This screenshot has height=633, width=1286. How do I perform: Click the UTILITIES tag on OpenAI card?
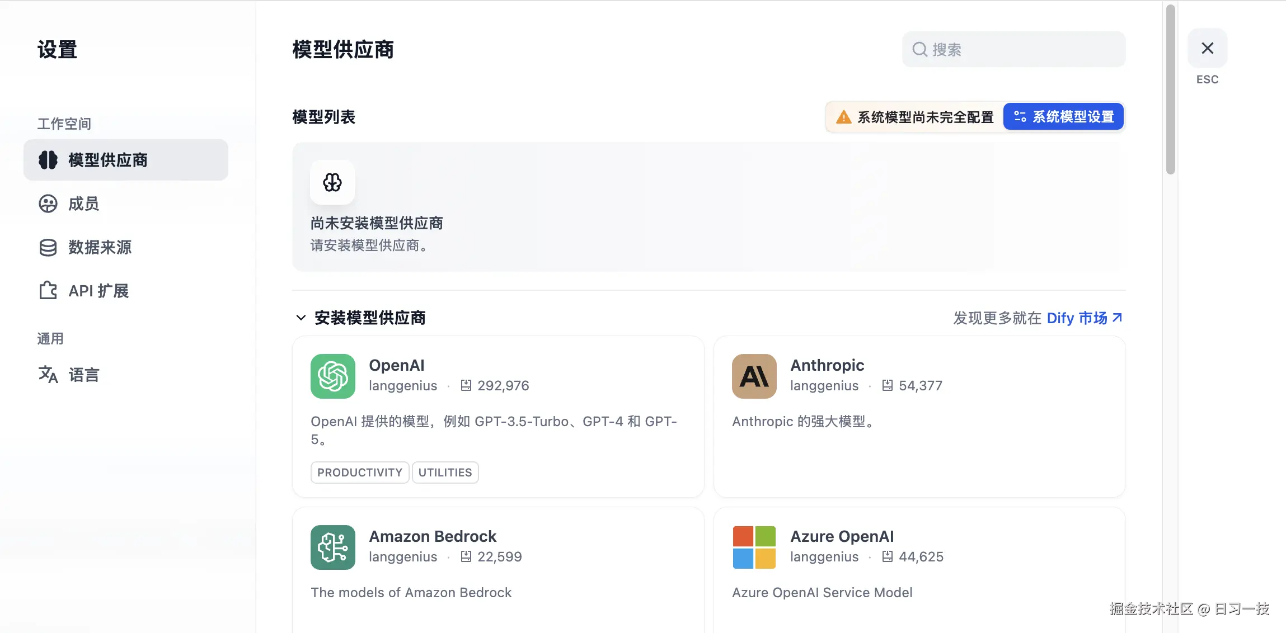point(445,473)
